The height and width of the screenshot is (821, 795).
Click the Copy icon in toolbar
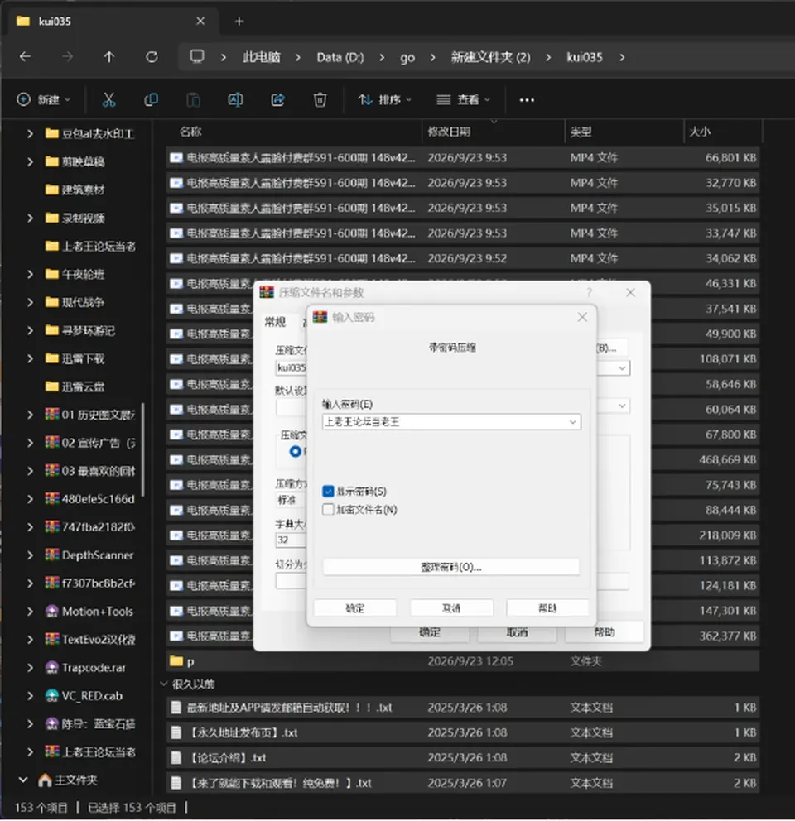151,99
